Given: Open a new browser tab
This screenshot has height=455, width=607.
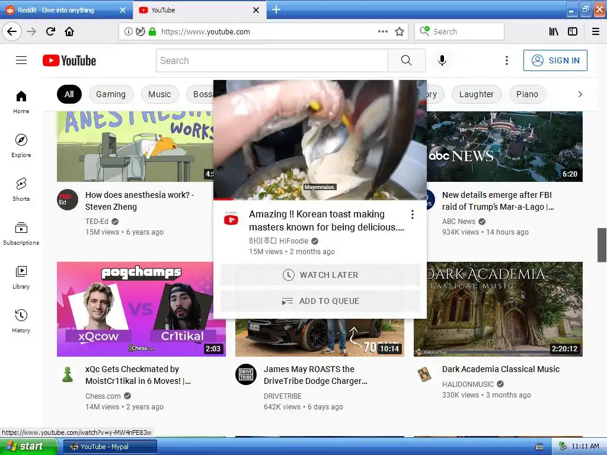Looking at the screenshot, I should tap(276, 9).
